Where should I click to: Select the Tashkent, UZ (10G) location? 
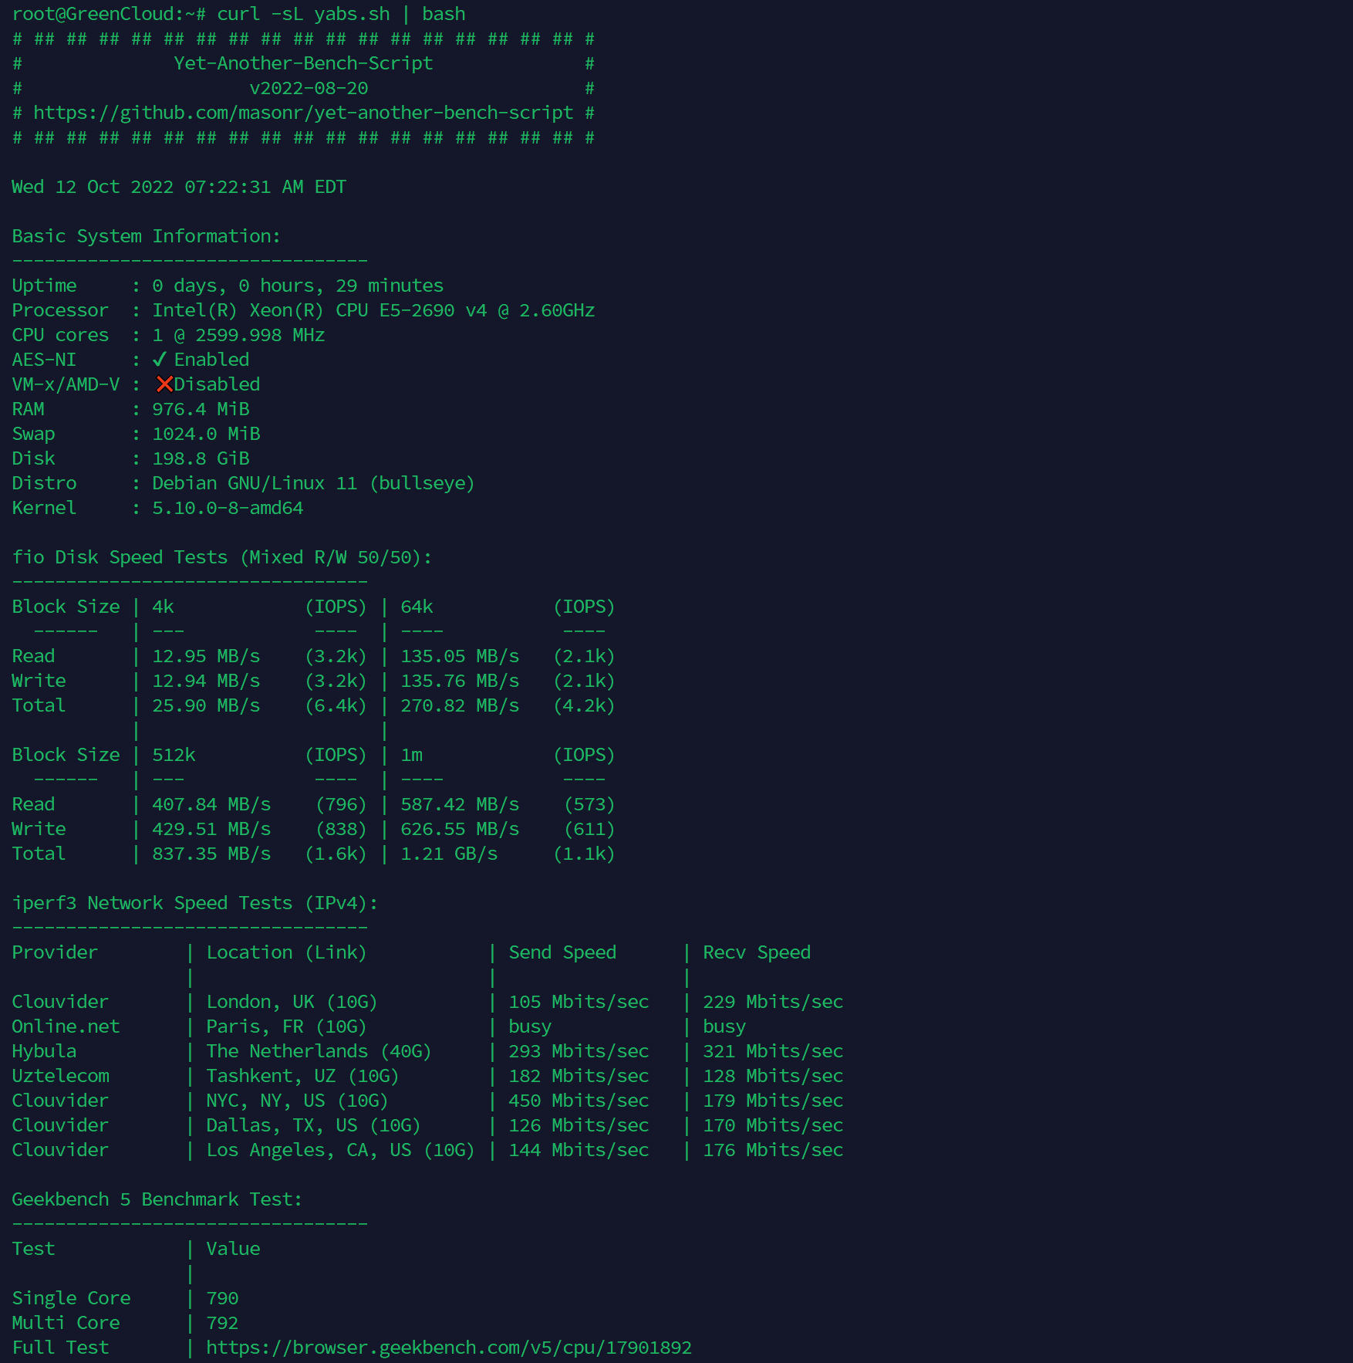(302, 1076)
